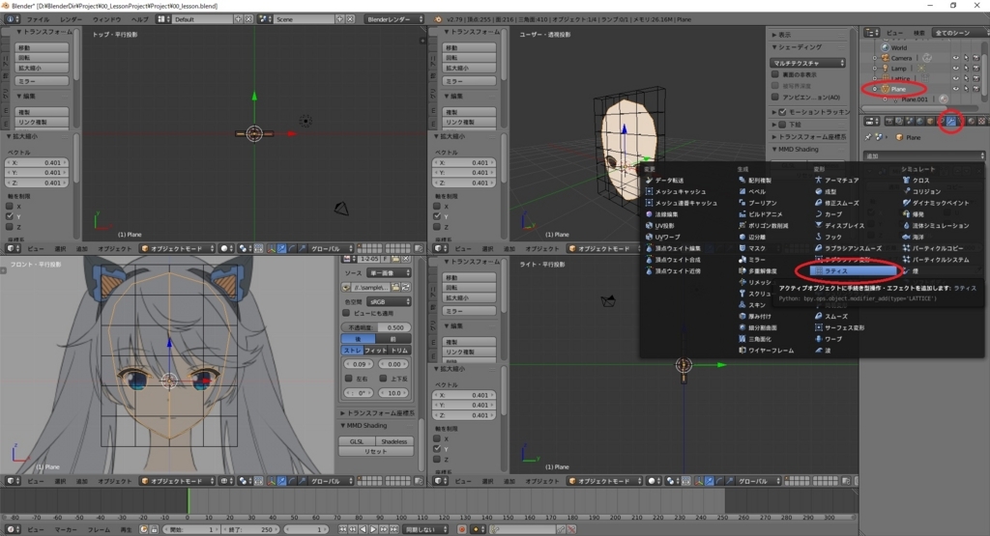990x536 pixels.
Task: Hide the Camera with its eye icon
Action: tap(956, 58)
